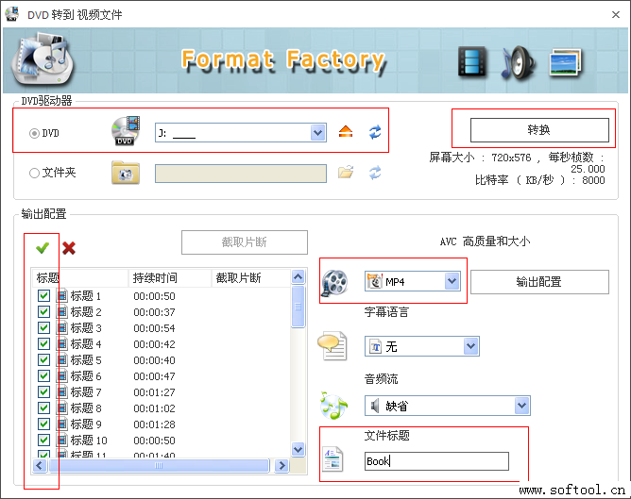Open the MP4 output format dropdown
Image resolution: width=631 pixels, height=499 pixels.
pos(452,281)
